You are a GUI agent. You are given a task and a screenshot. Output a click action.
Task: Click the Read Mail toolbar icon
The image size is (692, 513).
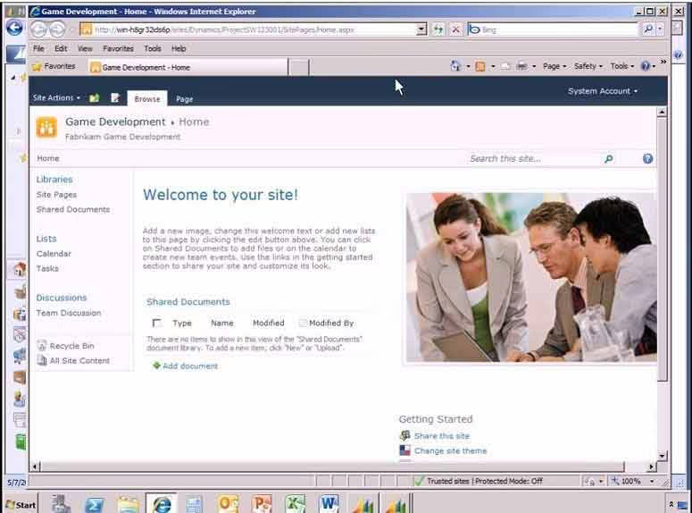click(x=505, y=66)
